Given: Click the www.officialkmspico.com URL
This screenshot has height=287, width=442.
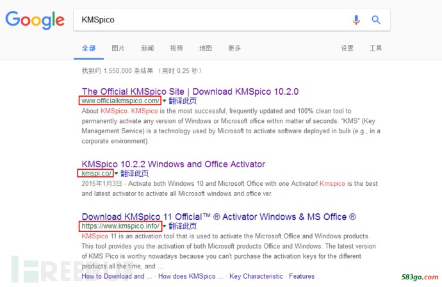Looking at the screenshot, I should tap(120, 101).
